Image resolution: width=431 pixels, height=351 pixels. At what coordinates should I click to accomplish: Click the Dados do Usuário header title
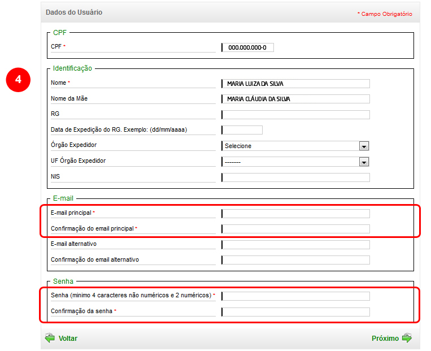(74, 12)
